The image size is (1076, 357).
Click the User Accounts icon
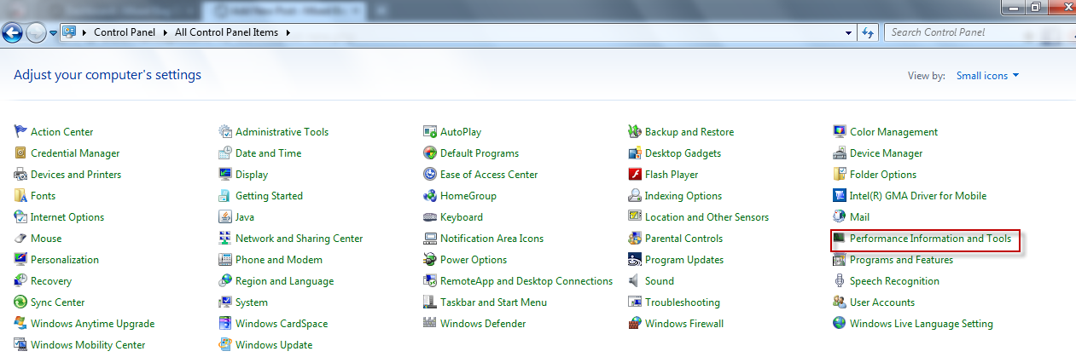[x=840, y=302]
